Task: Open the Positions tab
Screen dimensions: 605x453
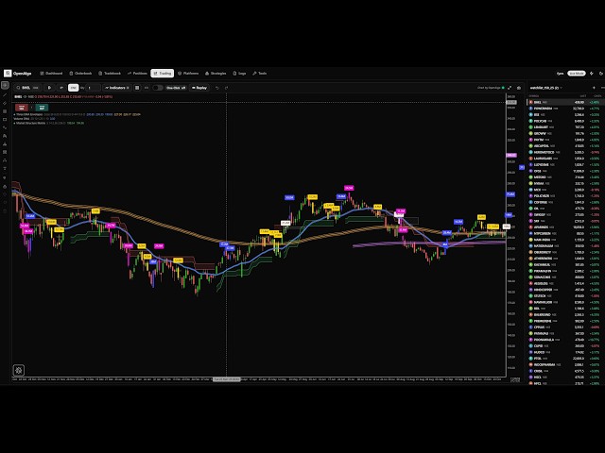Action: pos(137,74)
